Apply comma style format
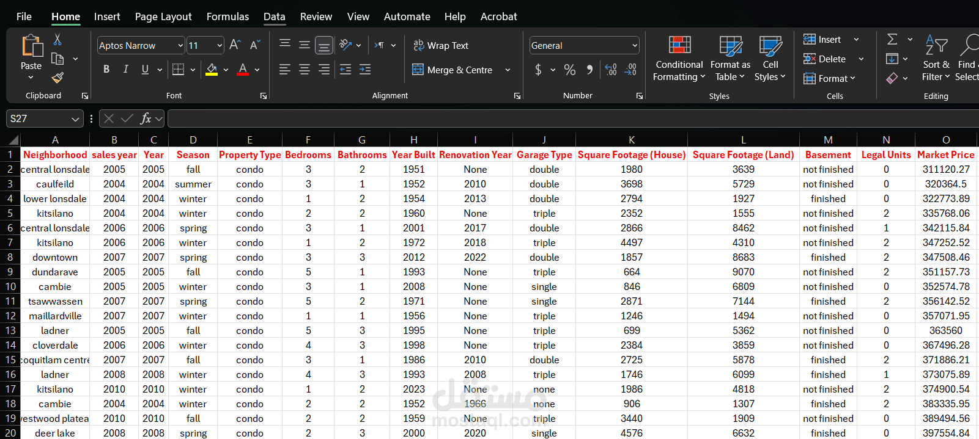The width and height of the screenshot is (979, 439). (589, 70)
